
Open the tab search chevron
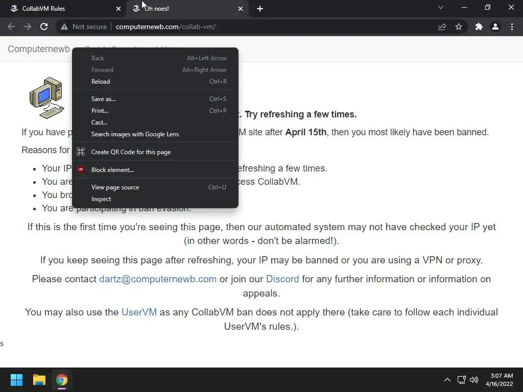click(441, 7)
